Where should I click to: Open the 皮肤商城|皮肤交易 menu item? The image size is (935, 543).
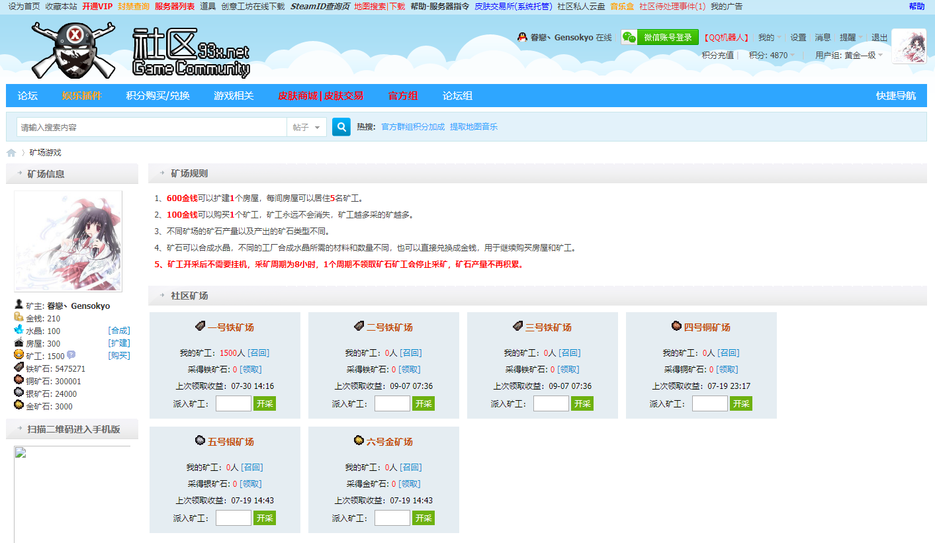tap(321, 95)
